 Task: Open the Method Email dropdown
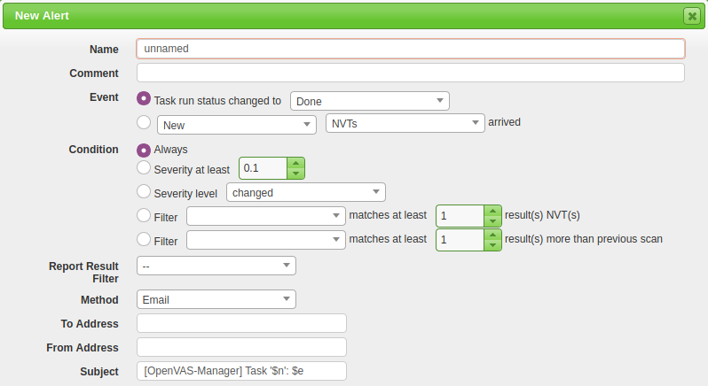pyautogui.click(x=216, y=299)
